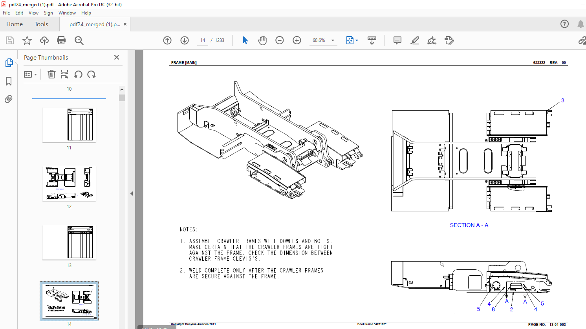Zoom in with the plus icon
586x329 pixels.
[x=297, y=40]
